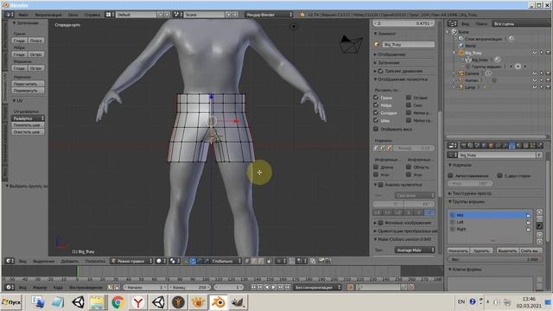This screenshot has width=553, height=311.
Task: Click the Camera object in viewport
Action: 352,44
